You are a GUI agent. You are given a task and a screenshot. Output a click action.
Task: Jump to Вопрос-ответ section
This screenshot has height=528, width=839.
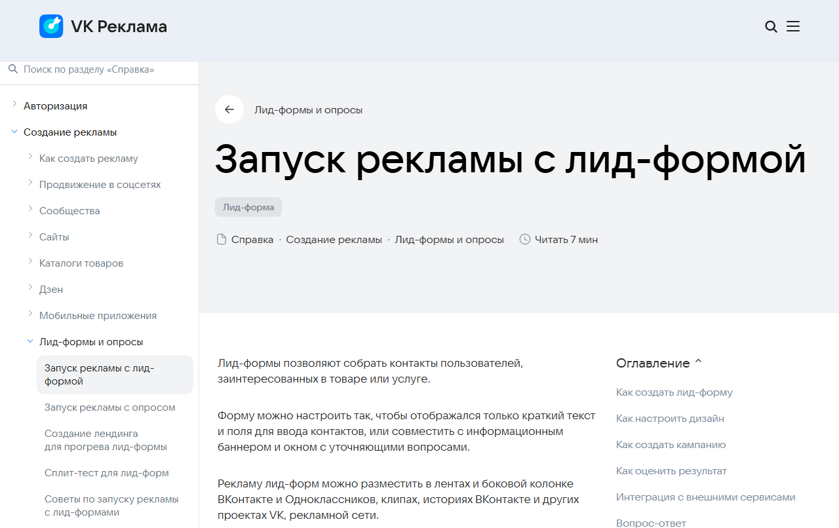[651, 523]
